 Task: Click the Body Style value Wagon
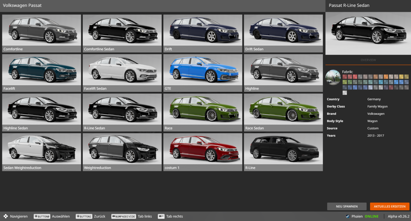pos(373,121)
